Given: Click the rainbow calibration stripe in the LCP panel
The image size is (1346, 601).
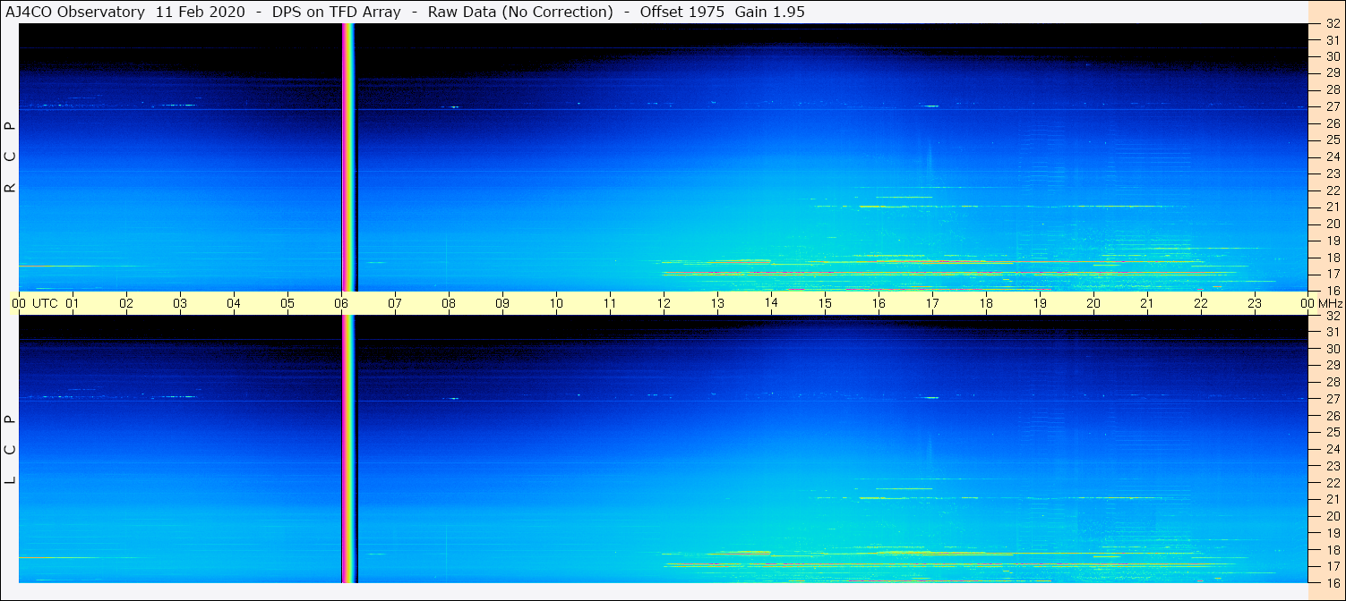Looking at the screenshot, I should pos(348,447).
